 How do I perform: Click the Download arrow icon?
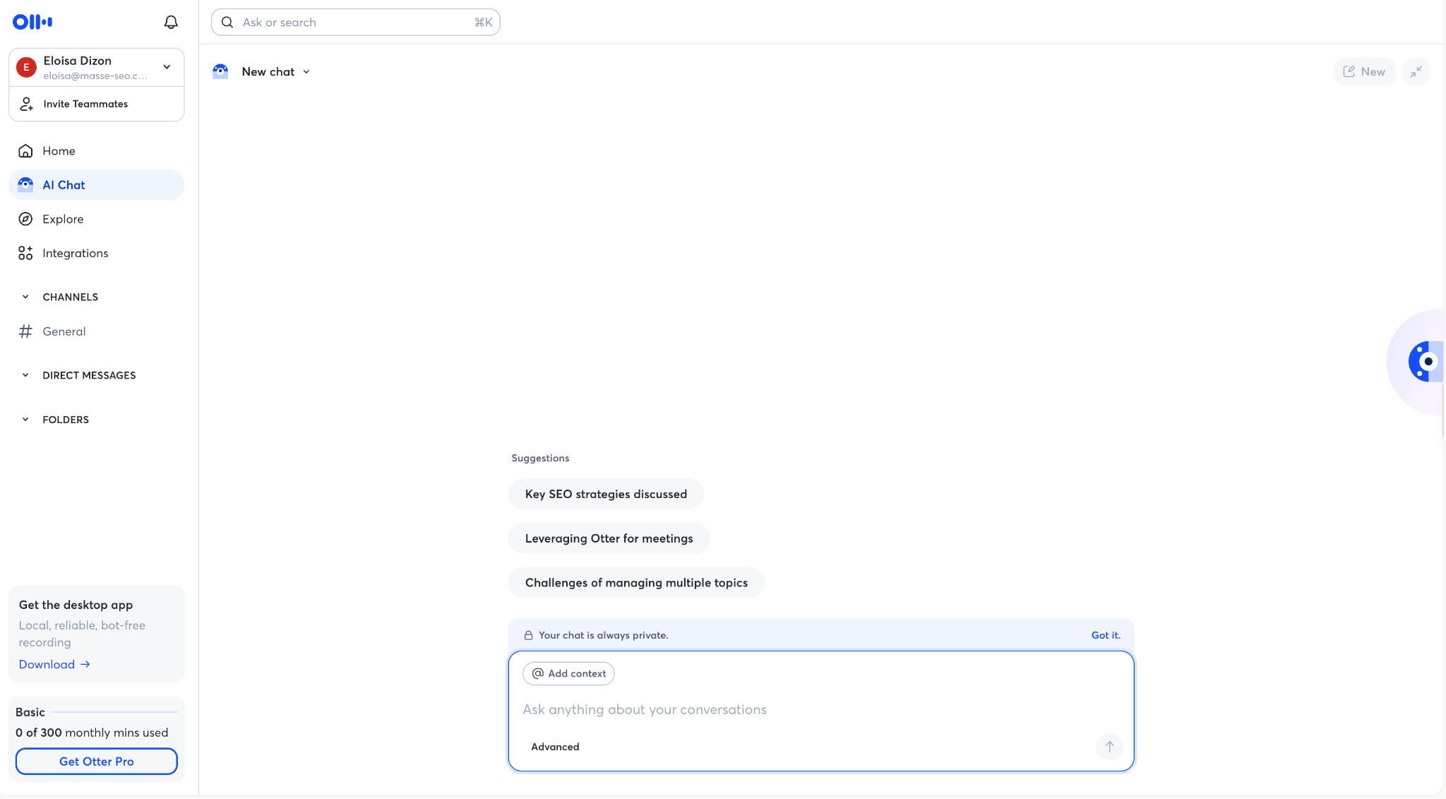pos(85,664)
